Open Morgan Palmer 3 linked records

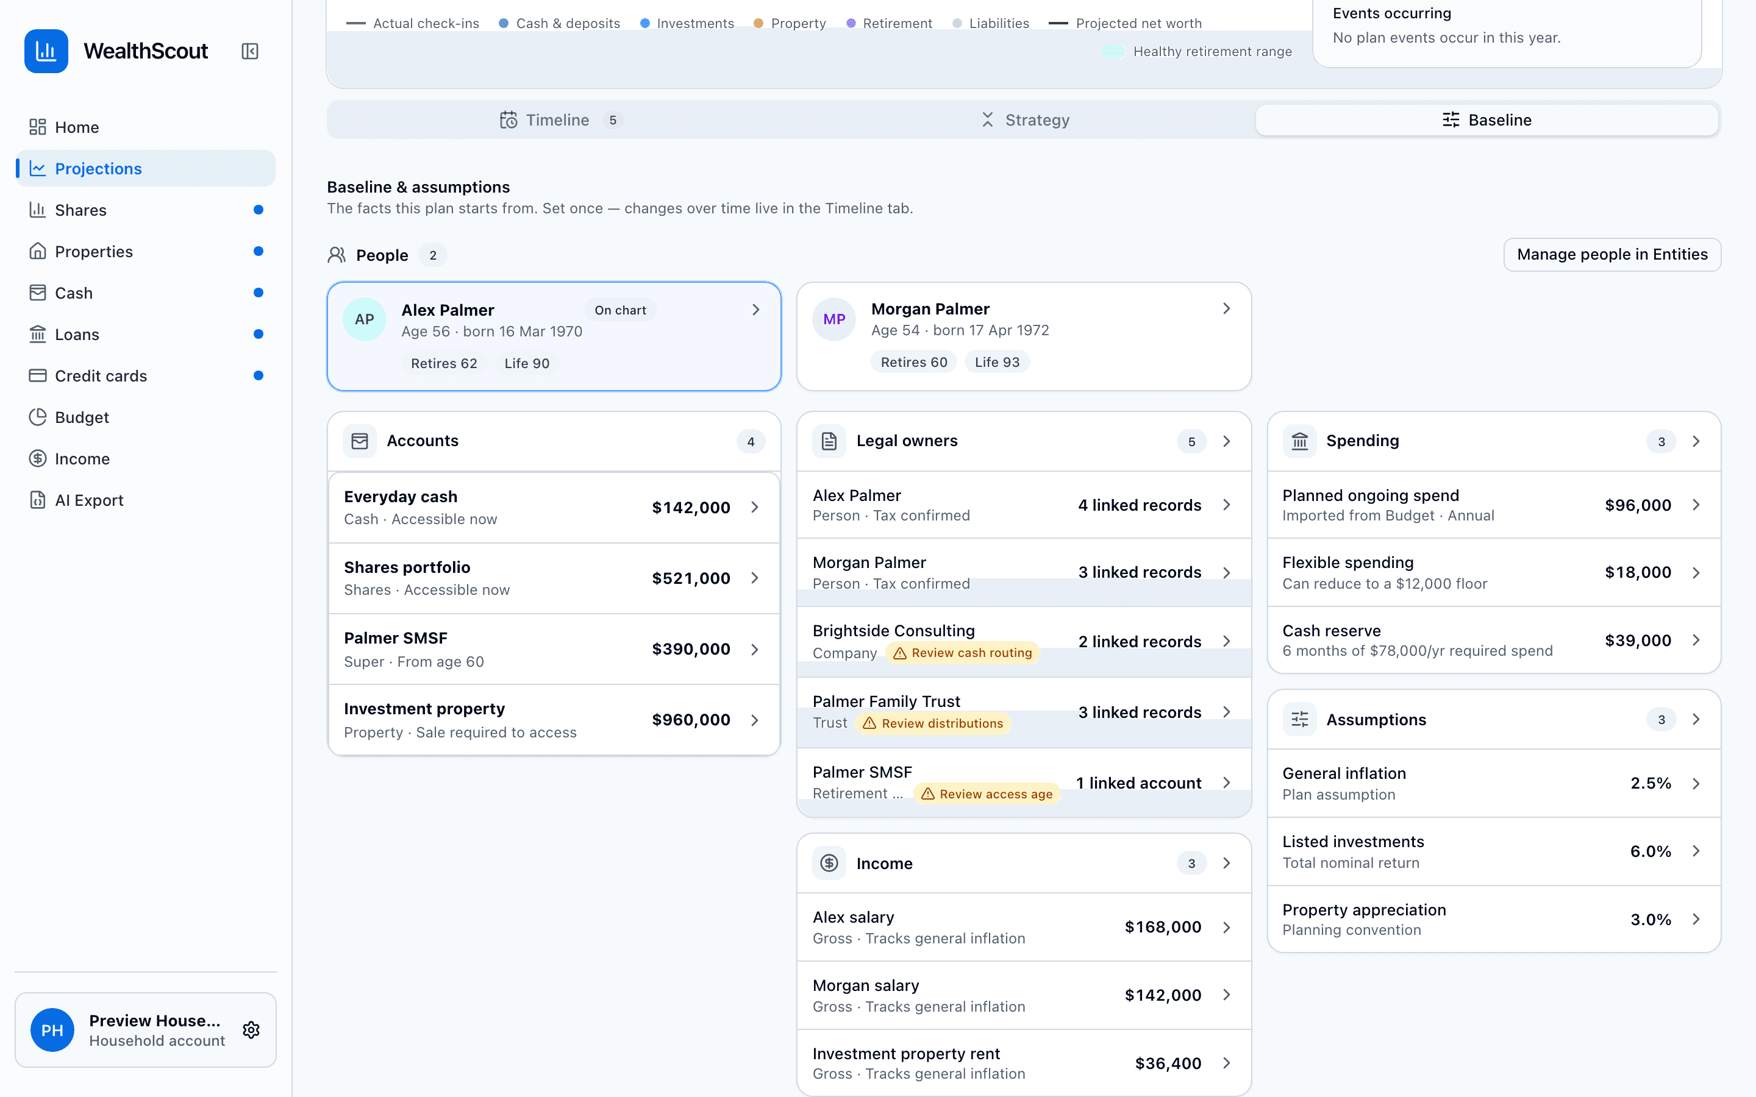point(1024,572)
